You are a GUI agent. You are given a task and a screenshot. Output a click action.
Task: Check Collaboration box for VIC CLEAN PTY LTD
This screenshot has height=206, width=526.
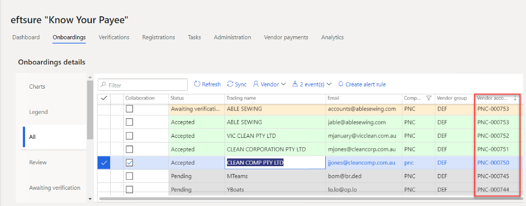pos(129,136)
